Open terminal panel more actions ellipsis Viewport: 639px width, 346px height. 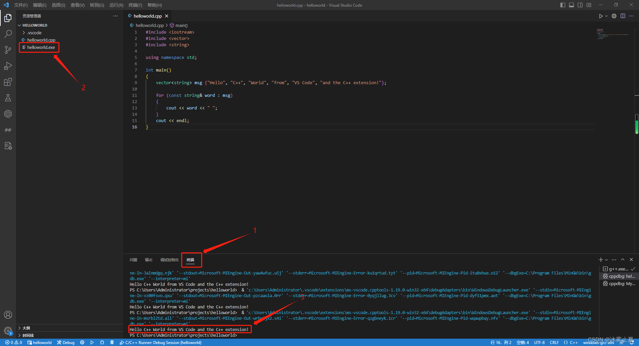614,259
